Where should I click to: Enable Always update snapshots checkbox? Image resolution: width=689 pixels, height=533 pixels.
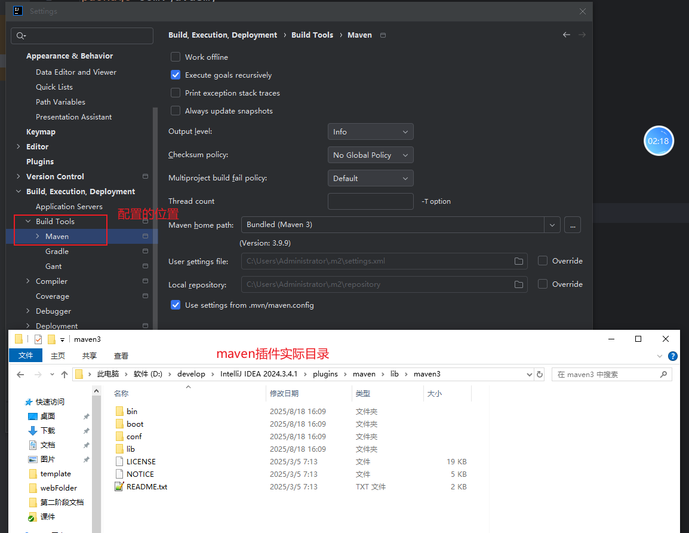click(x=176, y=111)
